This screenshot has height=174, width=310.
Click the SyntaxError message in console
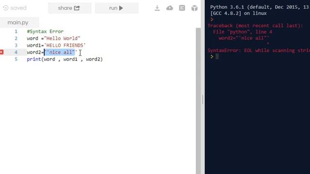click(259, 50)
